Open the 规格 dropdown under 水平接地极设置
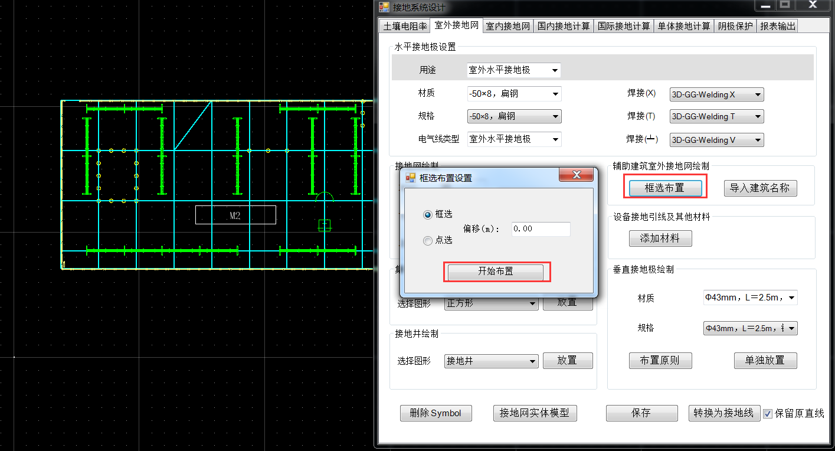The image size is (835, 451). coord(514,116)
